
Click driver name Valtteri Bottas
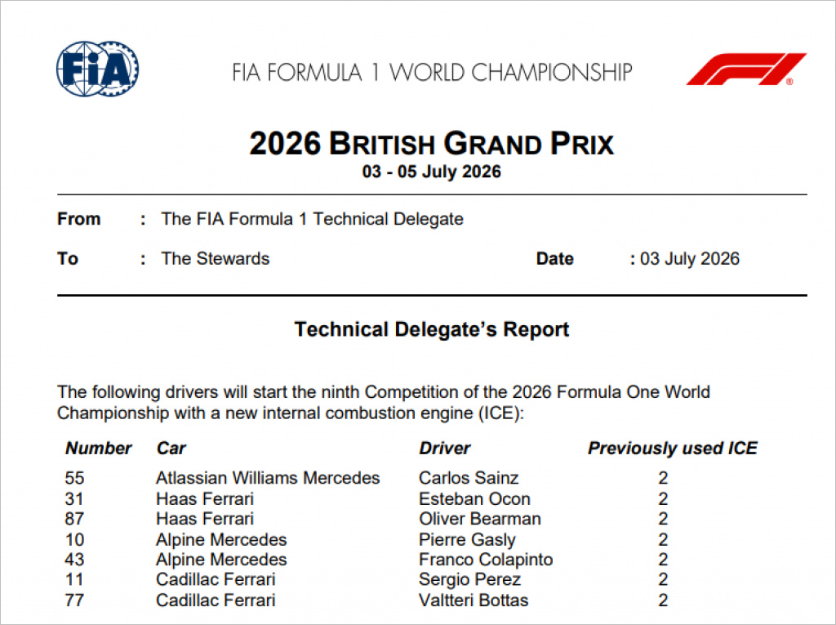474,600
